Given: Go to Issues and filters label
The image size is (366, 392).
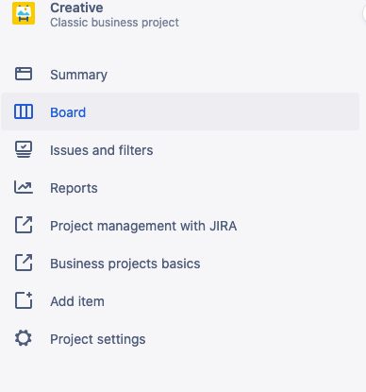Looking at the screenshot, I should pyautogui.click(x=102, y=150).
